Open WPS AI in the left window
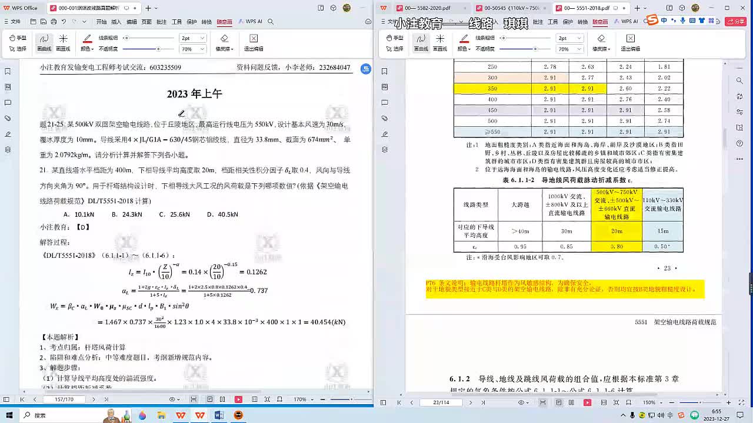 tap(250, 22)
